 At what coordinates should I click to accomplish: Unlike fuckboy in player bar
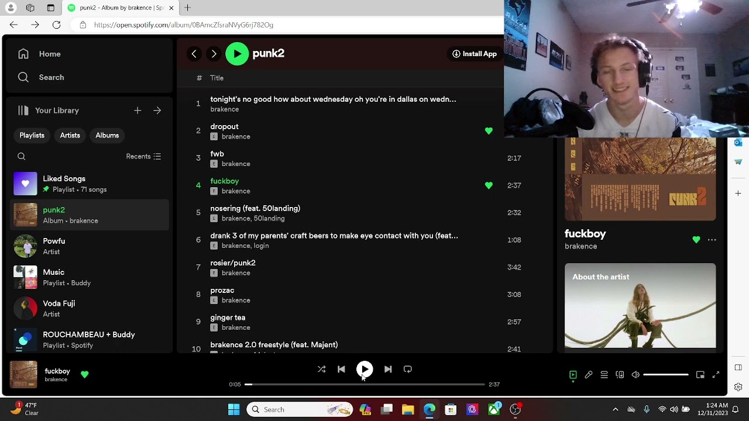point(85,374)
